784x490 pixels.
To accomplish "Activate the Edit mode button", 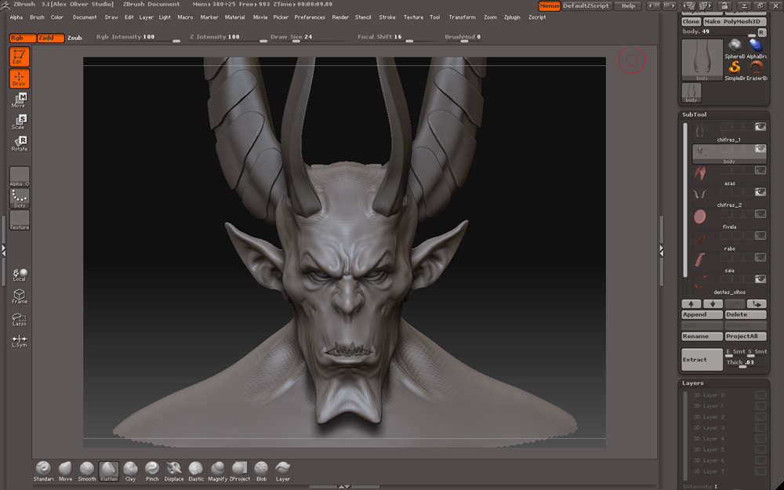I will click(x=20, y=56).
